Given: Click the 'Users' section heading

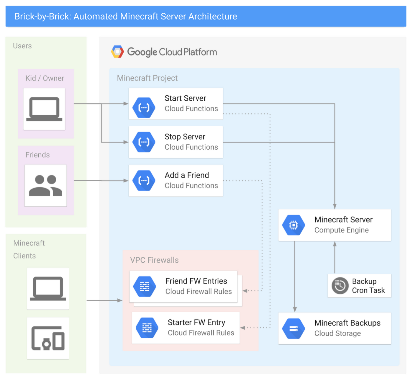Looking at the screenshot, I should pyautogui.click(x=22, y=46).
